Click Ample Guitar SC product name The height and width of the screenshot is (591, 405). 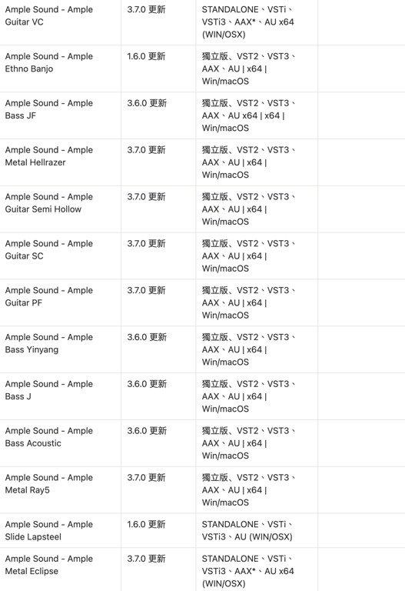49,249
